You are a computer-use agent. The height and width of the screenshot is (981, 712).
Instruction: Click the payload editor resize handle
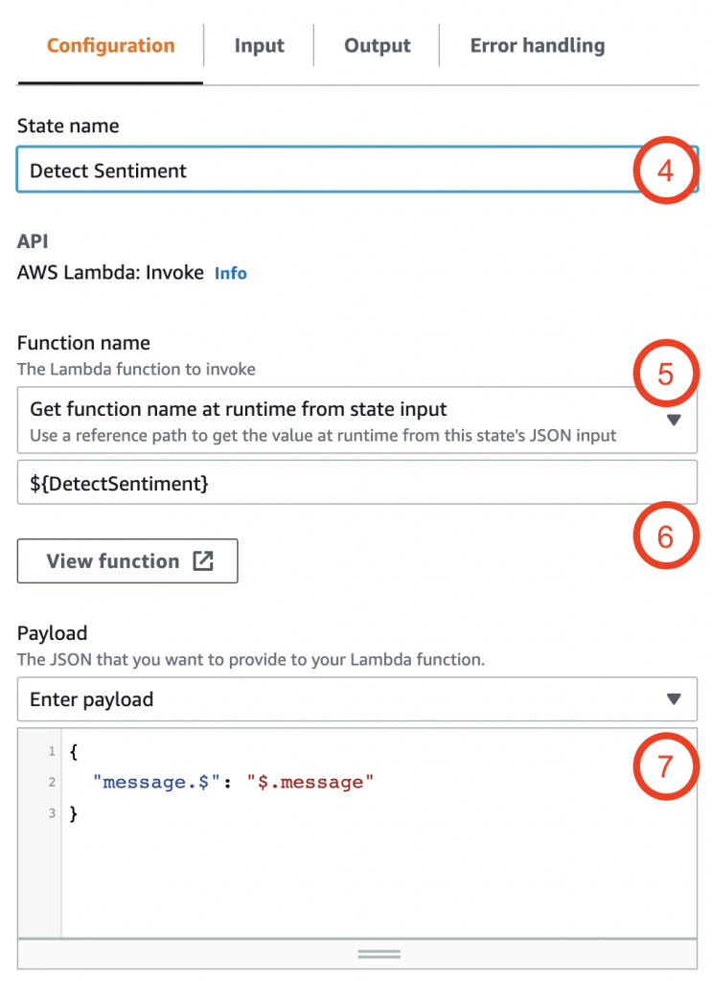379,954
